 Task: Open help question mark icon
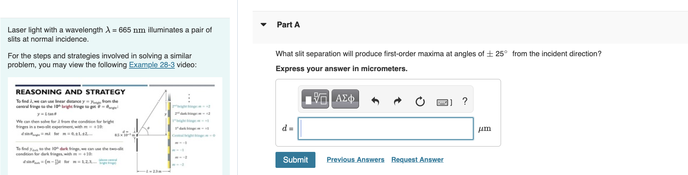[465, 101]
